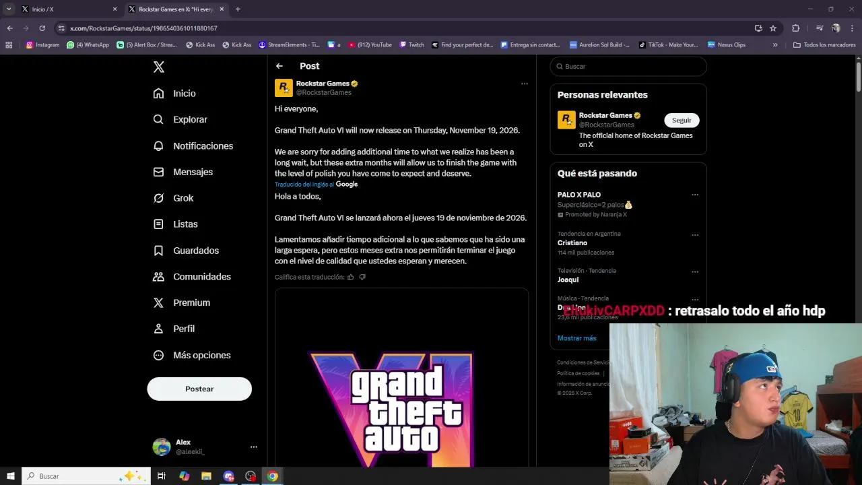
Task: Click Seguir to follow Rockstar Games
Action: tap(682, 120)
